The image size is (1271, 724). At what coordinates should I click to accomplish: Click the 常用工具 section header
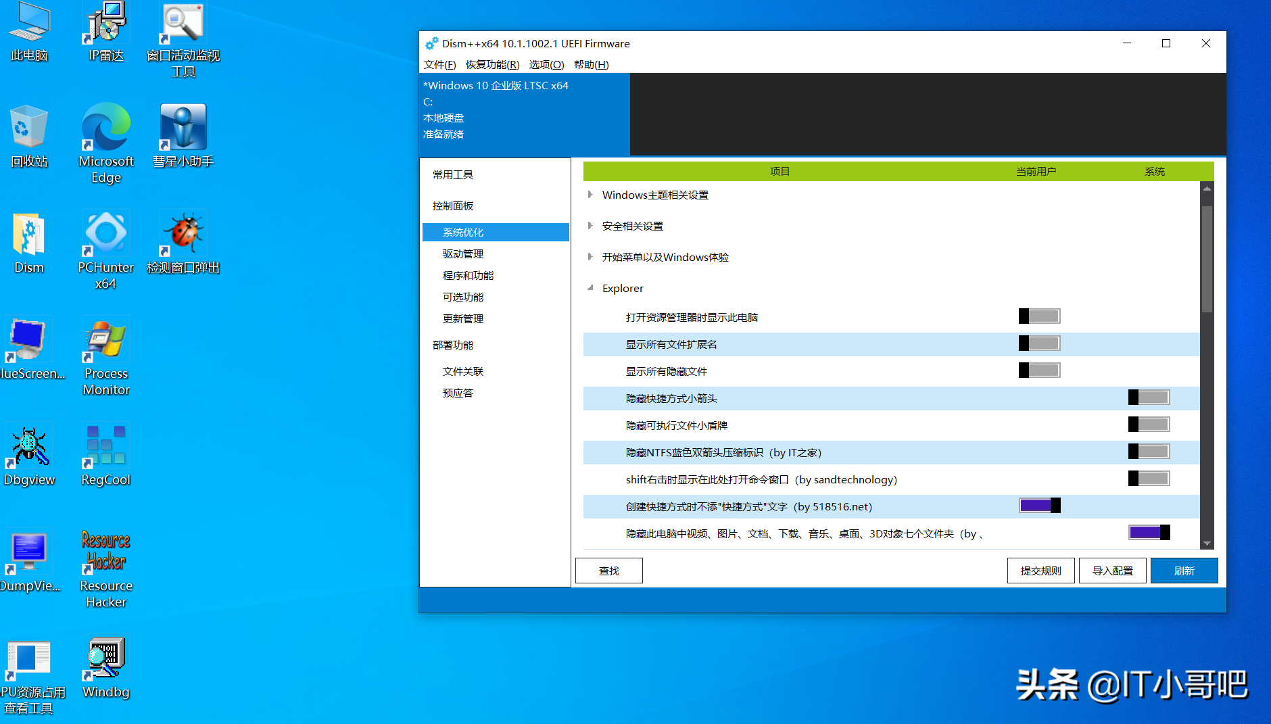453,174
